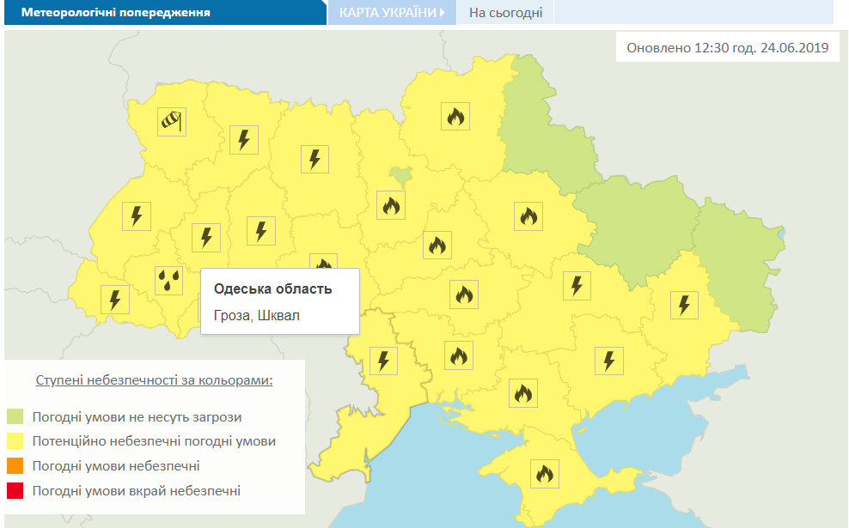Image resolution: width=849 pixels, height=528 pixels.
Task: Click the orange dangerous conditions legend swatch
Action: (15, 466)
